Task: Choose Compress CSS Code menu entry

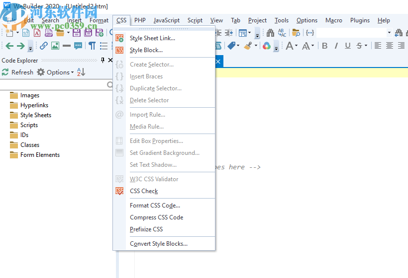Action: (x=156, y=217)
